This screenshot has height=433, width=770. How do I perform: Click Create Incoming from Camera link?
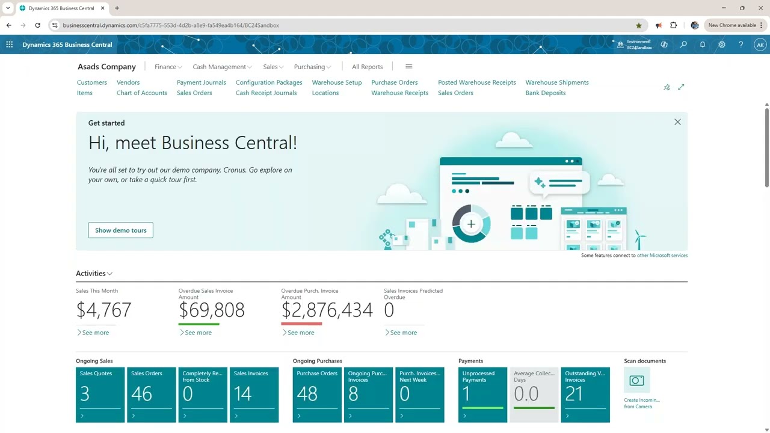tap(642, 403)
